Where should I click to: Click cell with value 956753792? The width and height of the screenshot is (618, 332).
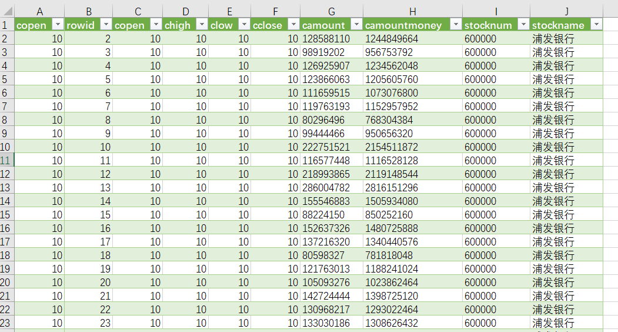(x=413, y=52)
